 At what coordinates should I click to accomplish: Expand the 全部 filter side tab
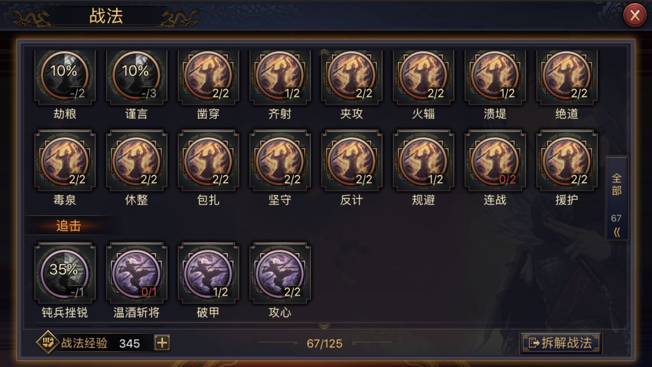[x=617, y=198]
